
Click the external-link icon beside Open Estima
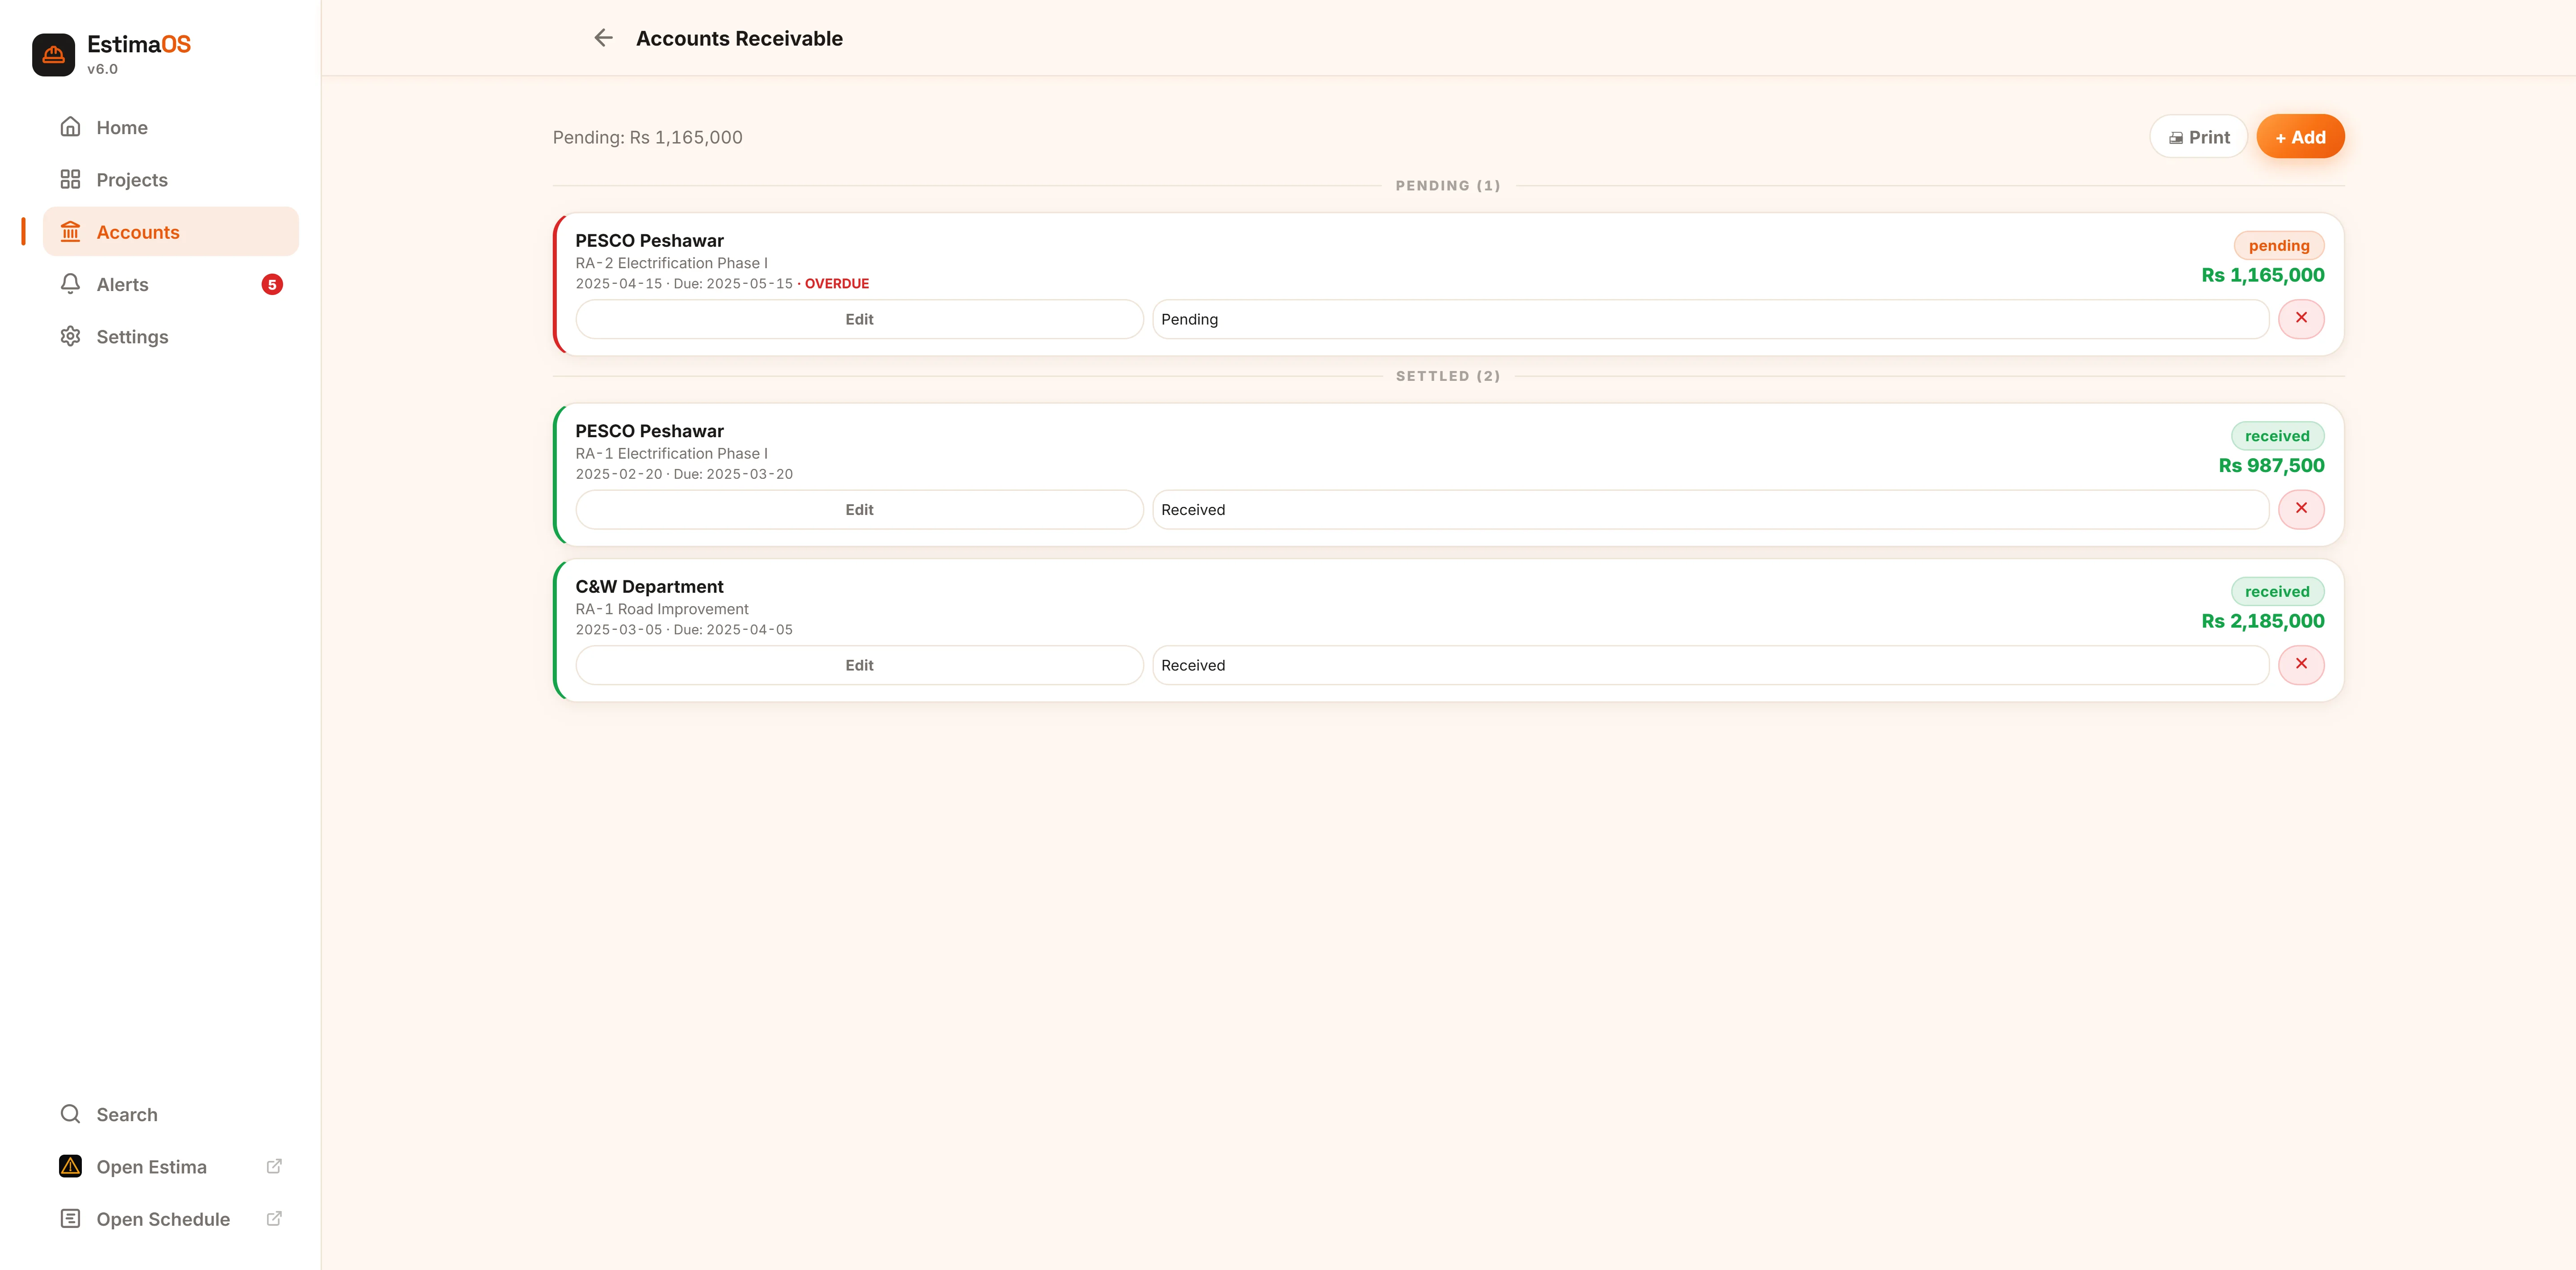[x=274, y=1166]
